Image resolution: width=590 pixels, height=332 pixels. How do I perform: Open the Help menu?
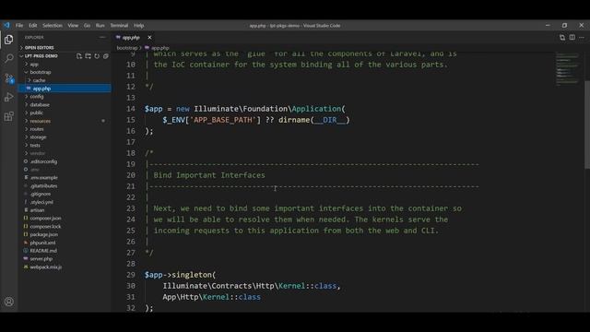tap(139, 26)
